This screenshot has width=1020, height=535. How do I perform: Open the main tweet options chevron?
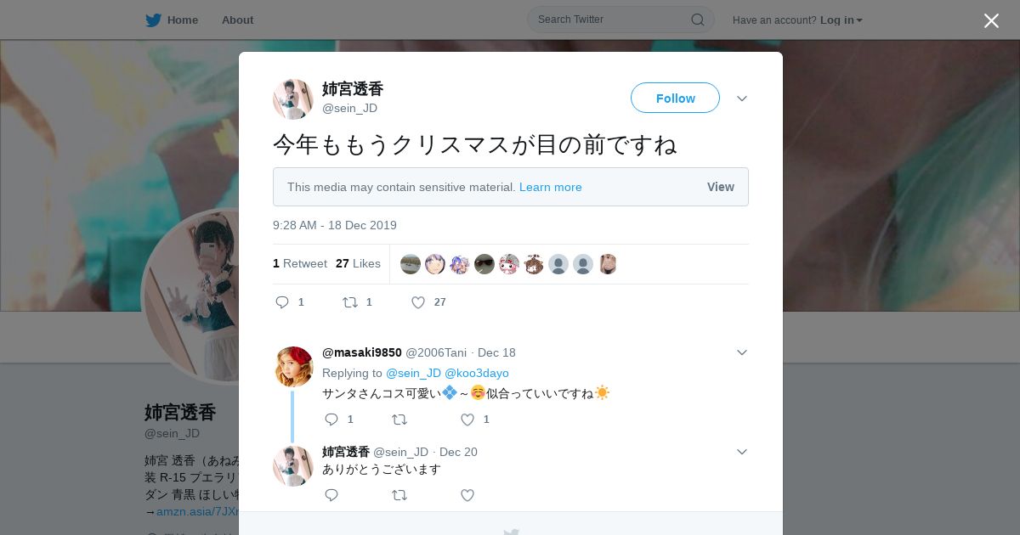tap(742, 99)
